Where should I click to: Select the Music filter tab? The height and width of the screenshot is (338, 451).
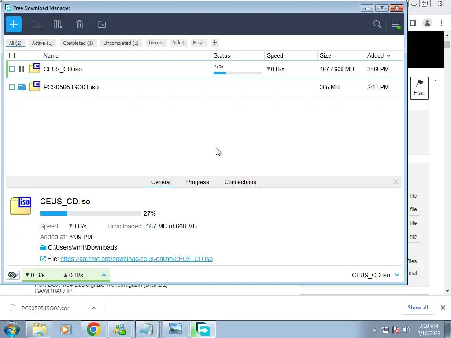199,43
